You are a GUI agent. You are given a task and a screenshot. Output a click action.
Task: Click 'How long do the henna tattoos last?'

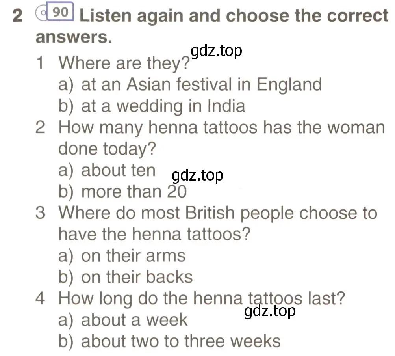click(x=202, y=299)
